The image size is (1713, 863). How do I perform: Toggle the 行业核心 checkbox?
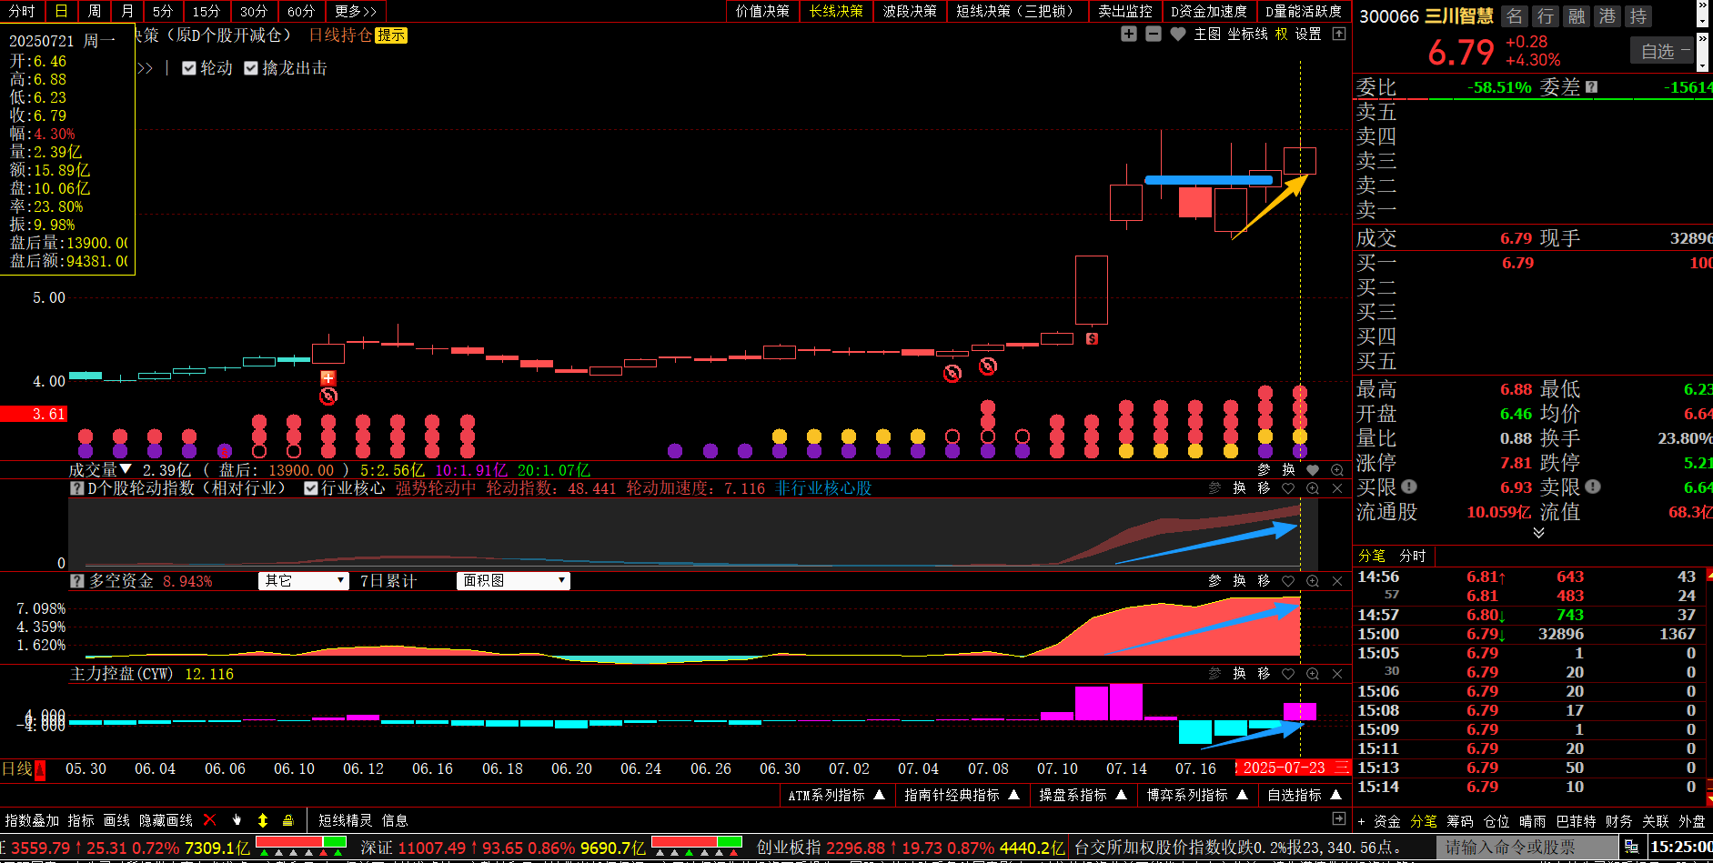click(311, 488)
